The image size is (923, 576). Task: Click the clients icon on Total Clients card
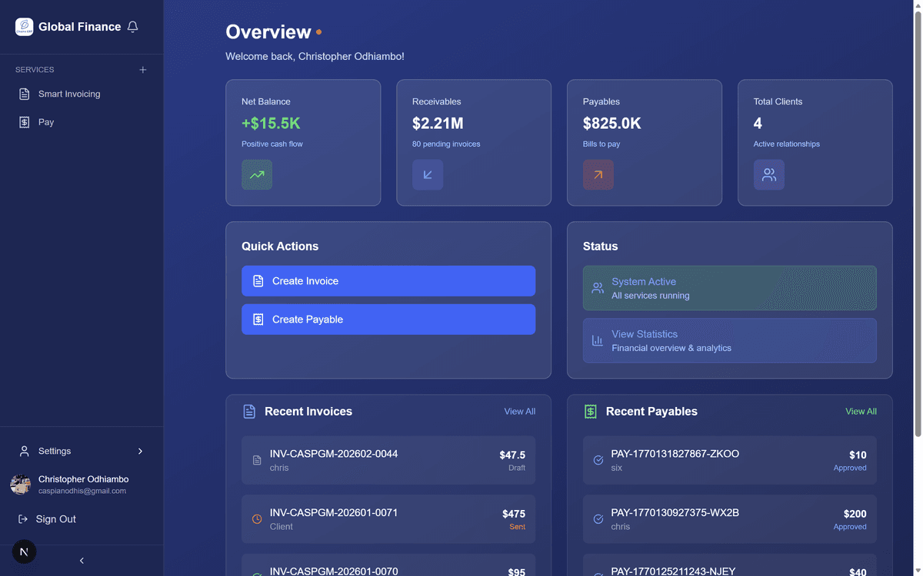pos(769,174)
